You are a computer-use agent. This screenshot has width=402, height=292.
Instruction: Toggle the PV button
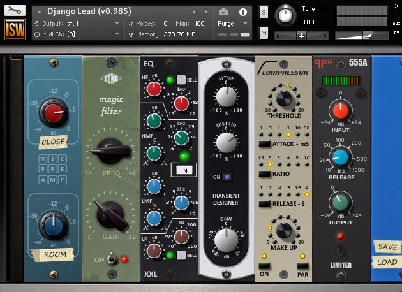(396, 33)
